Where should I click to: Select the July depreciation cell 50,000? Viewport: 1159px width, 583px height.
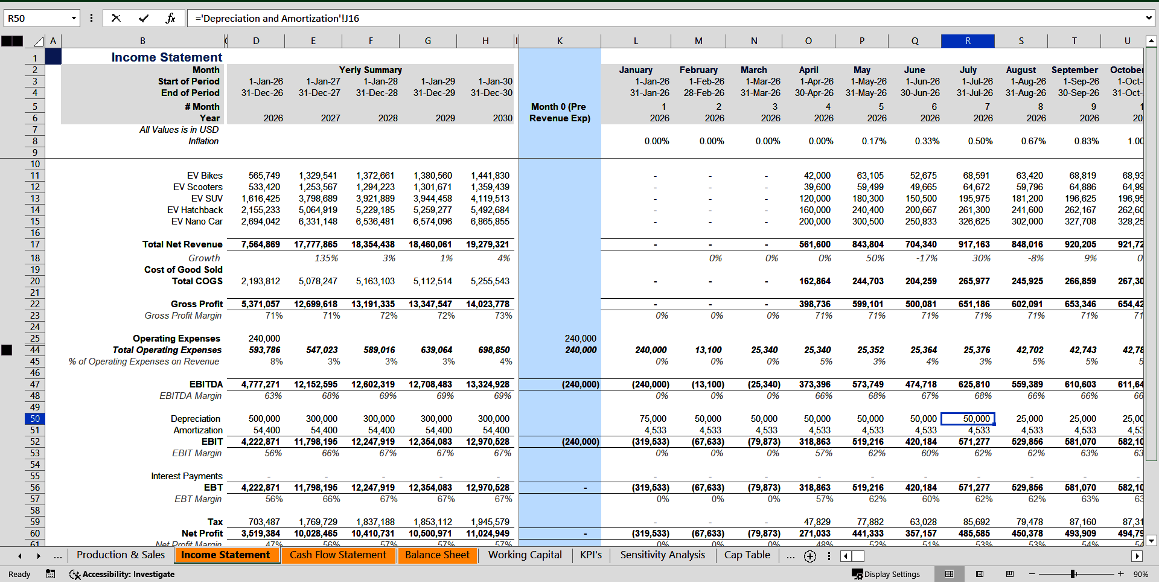point(968,419)
